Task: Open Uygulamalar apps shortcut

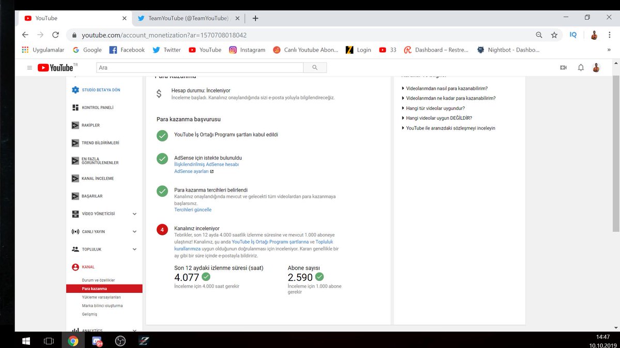Action: click(x=43, y=50)
